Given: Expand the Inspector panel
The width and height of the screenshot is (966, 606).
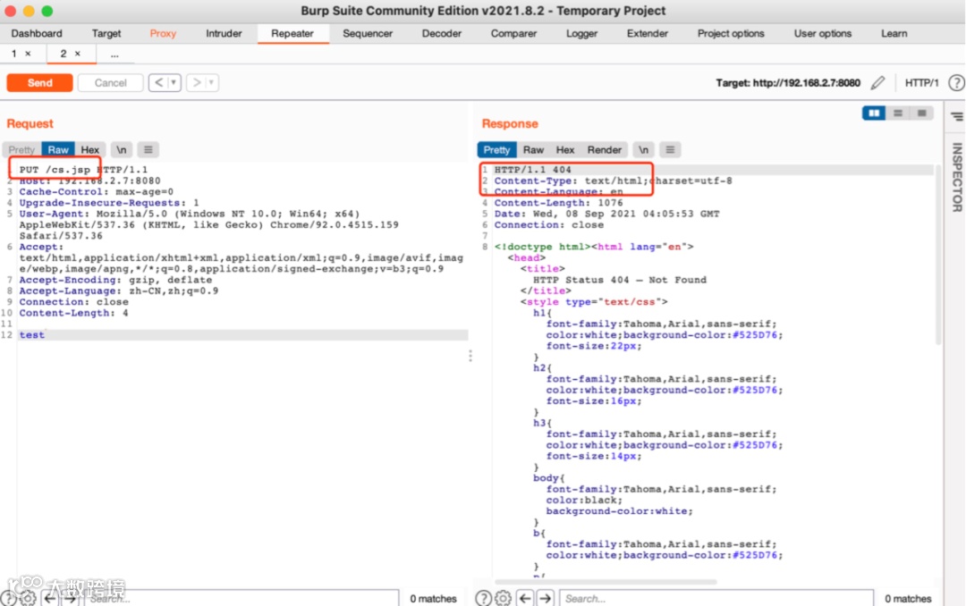Looking at the screenshot, I should (957, 177).
